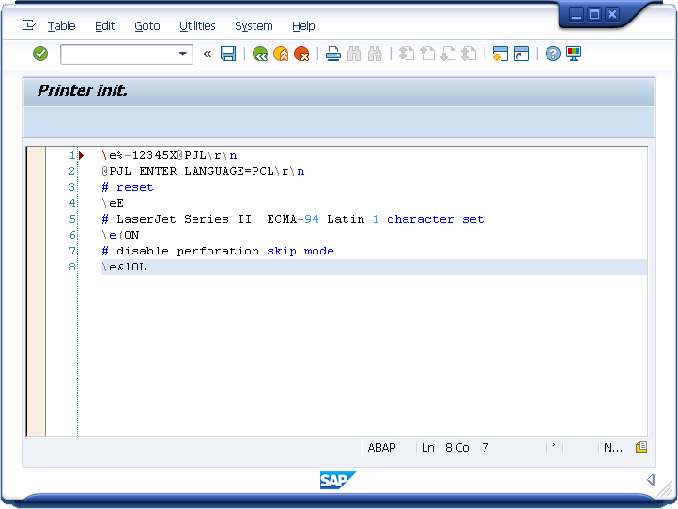Open the Utilities menu
This screenshot has height=509, width=678.
197,26
